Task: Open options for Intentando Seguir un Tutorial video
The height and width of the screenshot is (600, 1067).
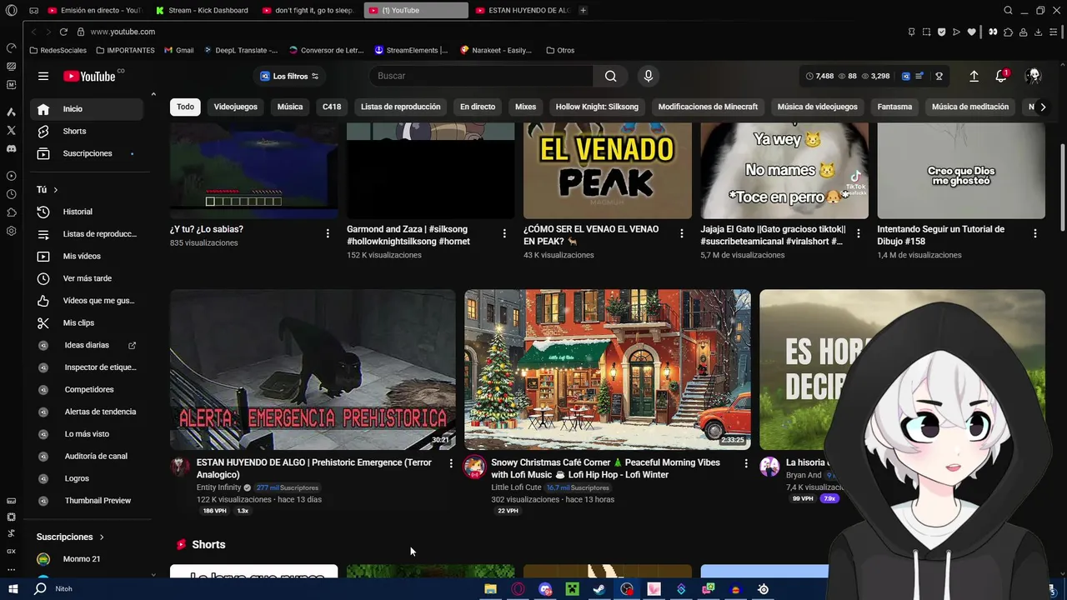Action: pos(1034,233)
